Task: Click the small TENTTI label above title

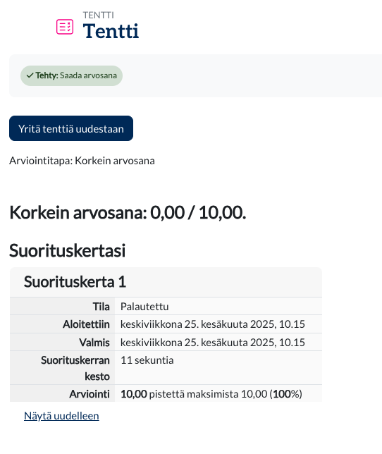Action: click(99, 15)
